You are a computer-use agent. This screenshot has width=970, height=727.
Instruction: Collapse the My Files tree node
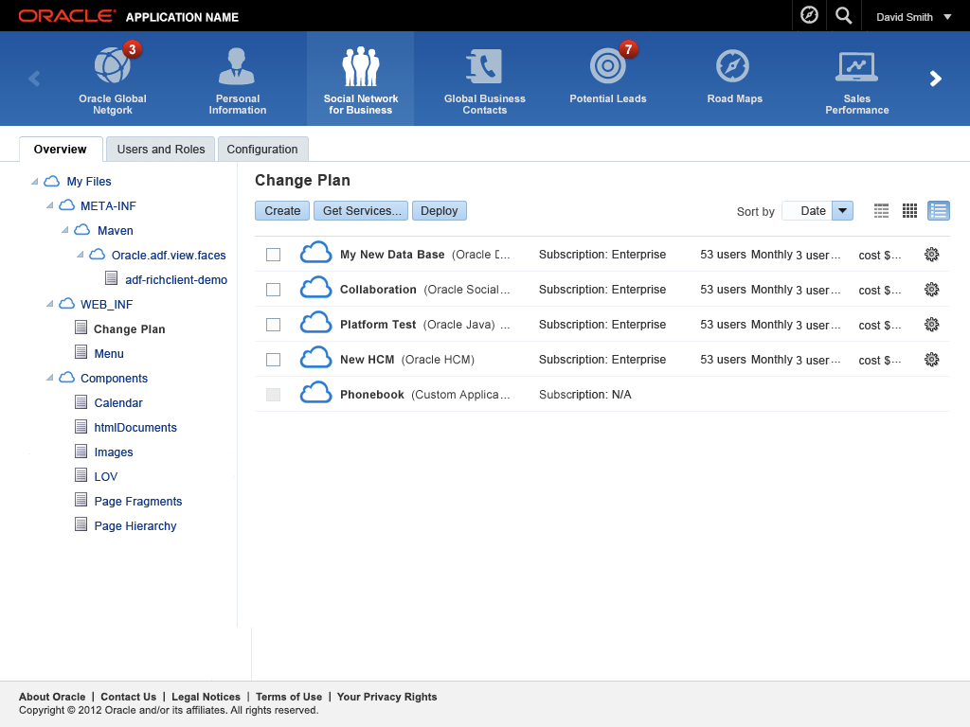(35, 181)
